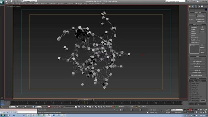This screenshot has height=117, width=208.
Task: Toggle Helpers checkbox in Hide by Category
Action: click(x=190, y=36)
